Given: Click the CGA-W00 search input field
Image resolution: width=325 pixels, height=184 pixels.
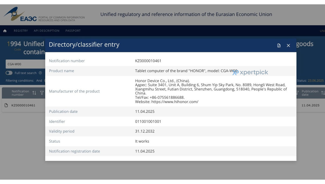Looking at the screenshot, I should [25, 64].
